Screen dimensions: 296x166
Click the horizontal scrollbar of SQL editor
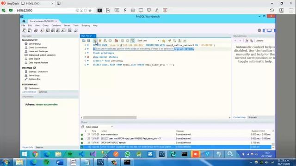click(x=110, y=118)
